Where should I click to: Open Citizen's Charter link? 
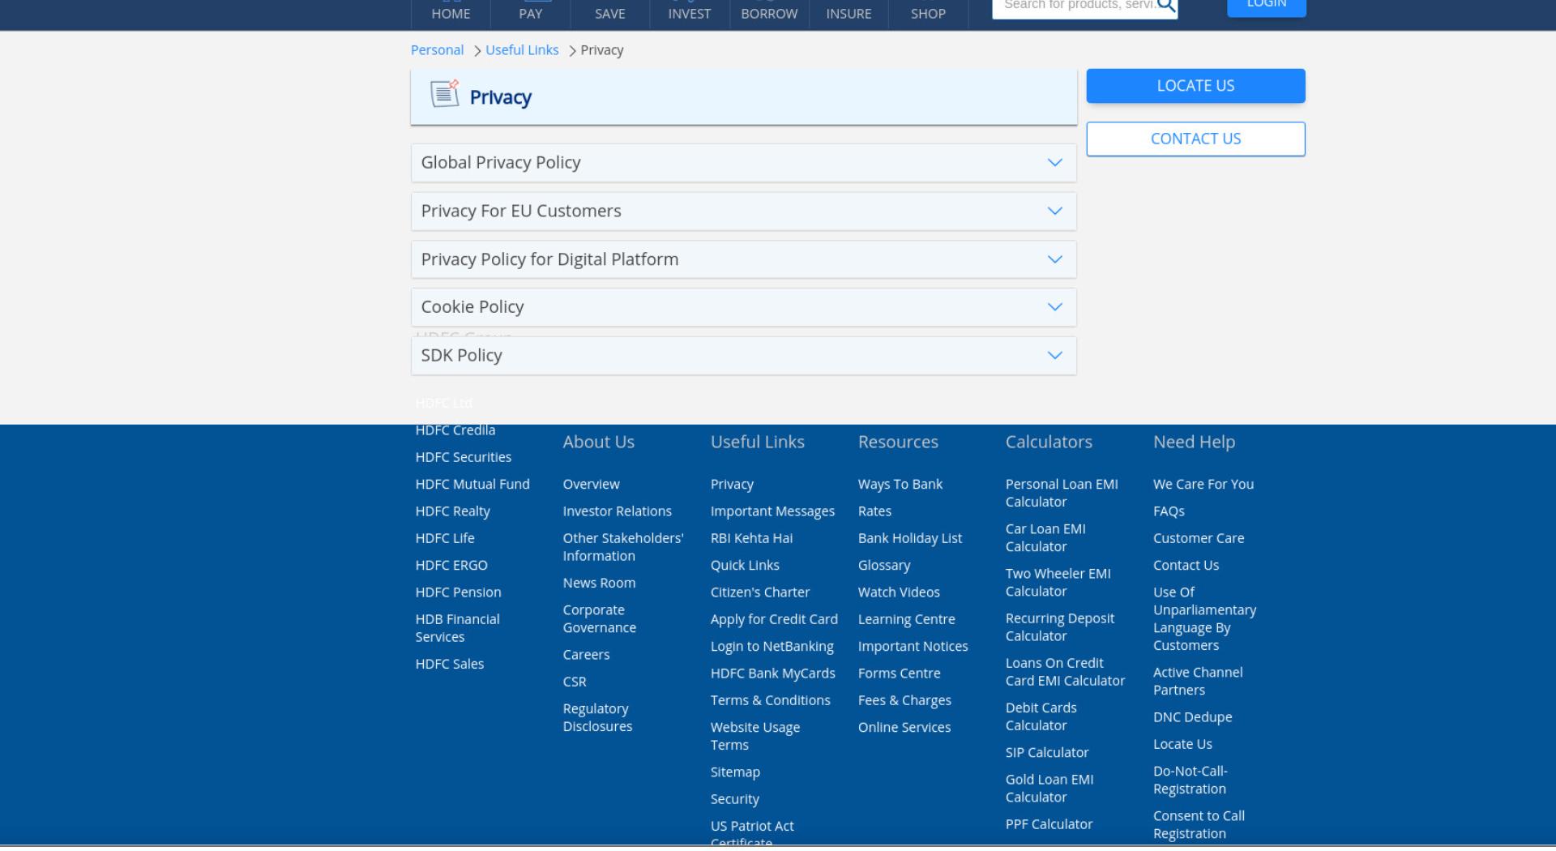[760, 592]
